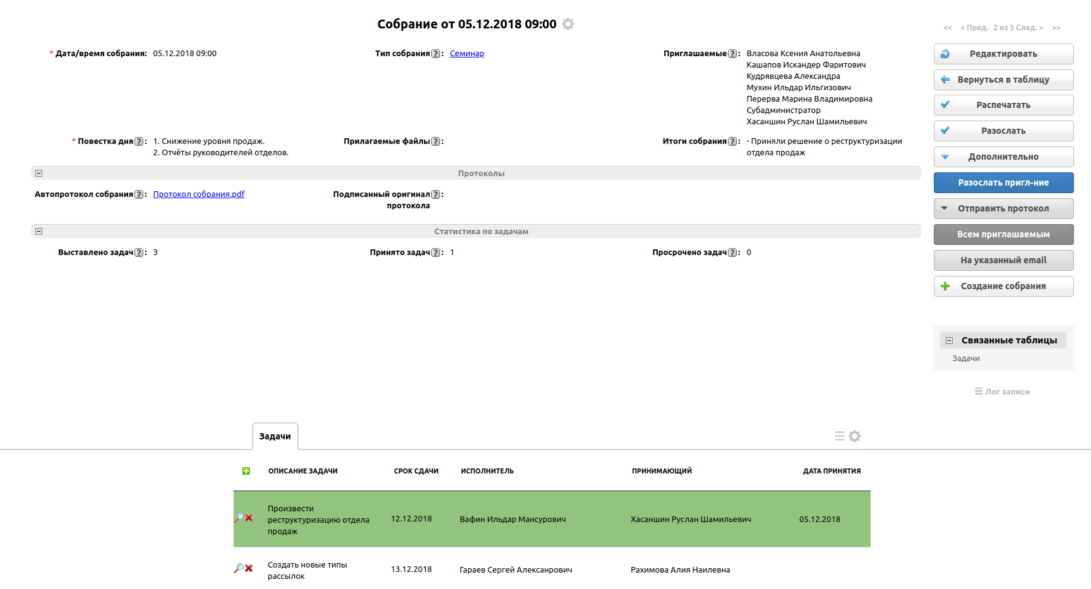Collapse the 'Протоколы' section
The image size is (1091, 589).
click(39, 173)
